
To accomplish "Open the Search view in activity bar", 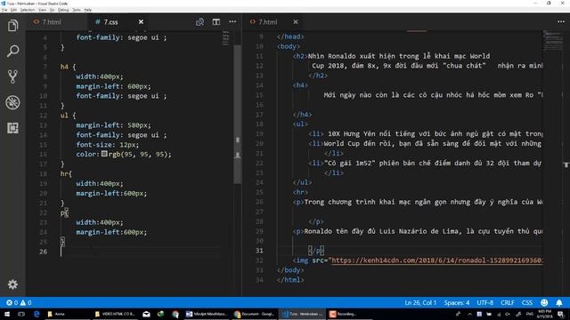I will pos(12,51).
